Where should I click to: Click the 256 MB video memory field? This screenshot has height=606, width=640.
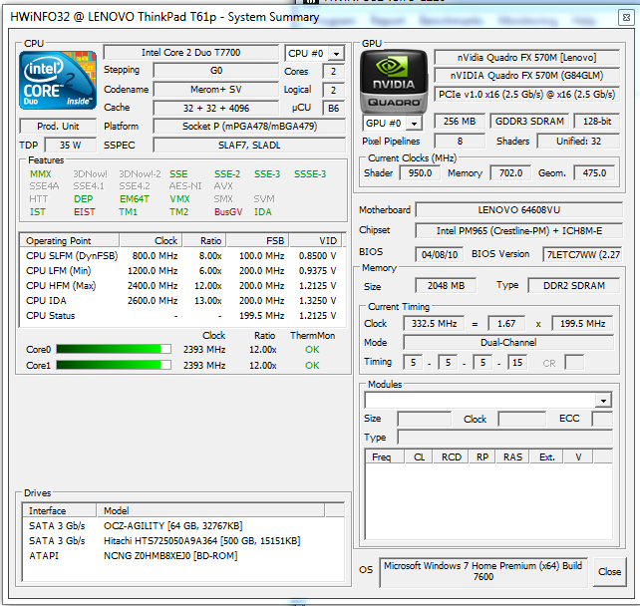point(460,122)
